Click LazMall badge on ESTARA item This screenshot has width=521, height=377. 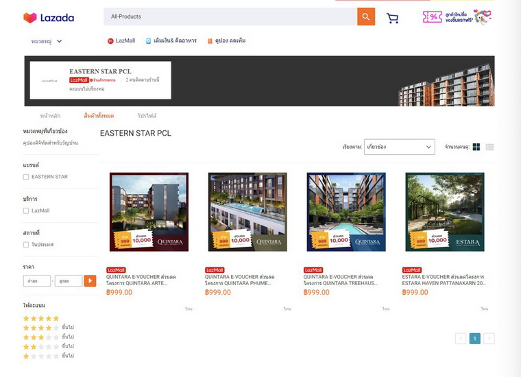tap(412, 270)
